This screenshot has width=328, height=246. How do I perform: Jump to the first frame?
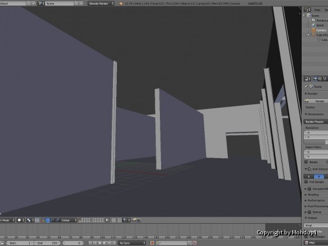(x=90, y=243)
